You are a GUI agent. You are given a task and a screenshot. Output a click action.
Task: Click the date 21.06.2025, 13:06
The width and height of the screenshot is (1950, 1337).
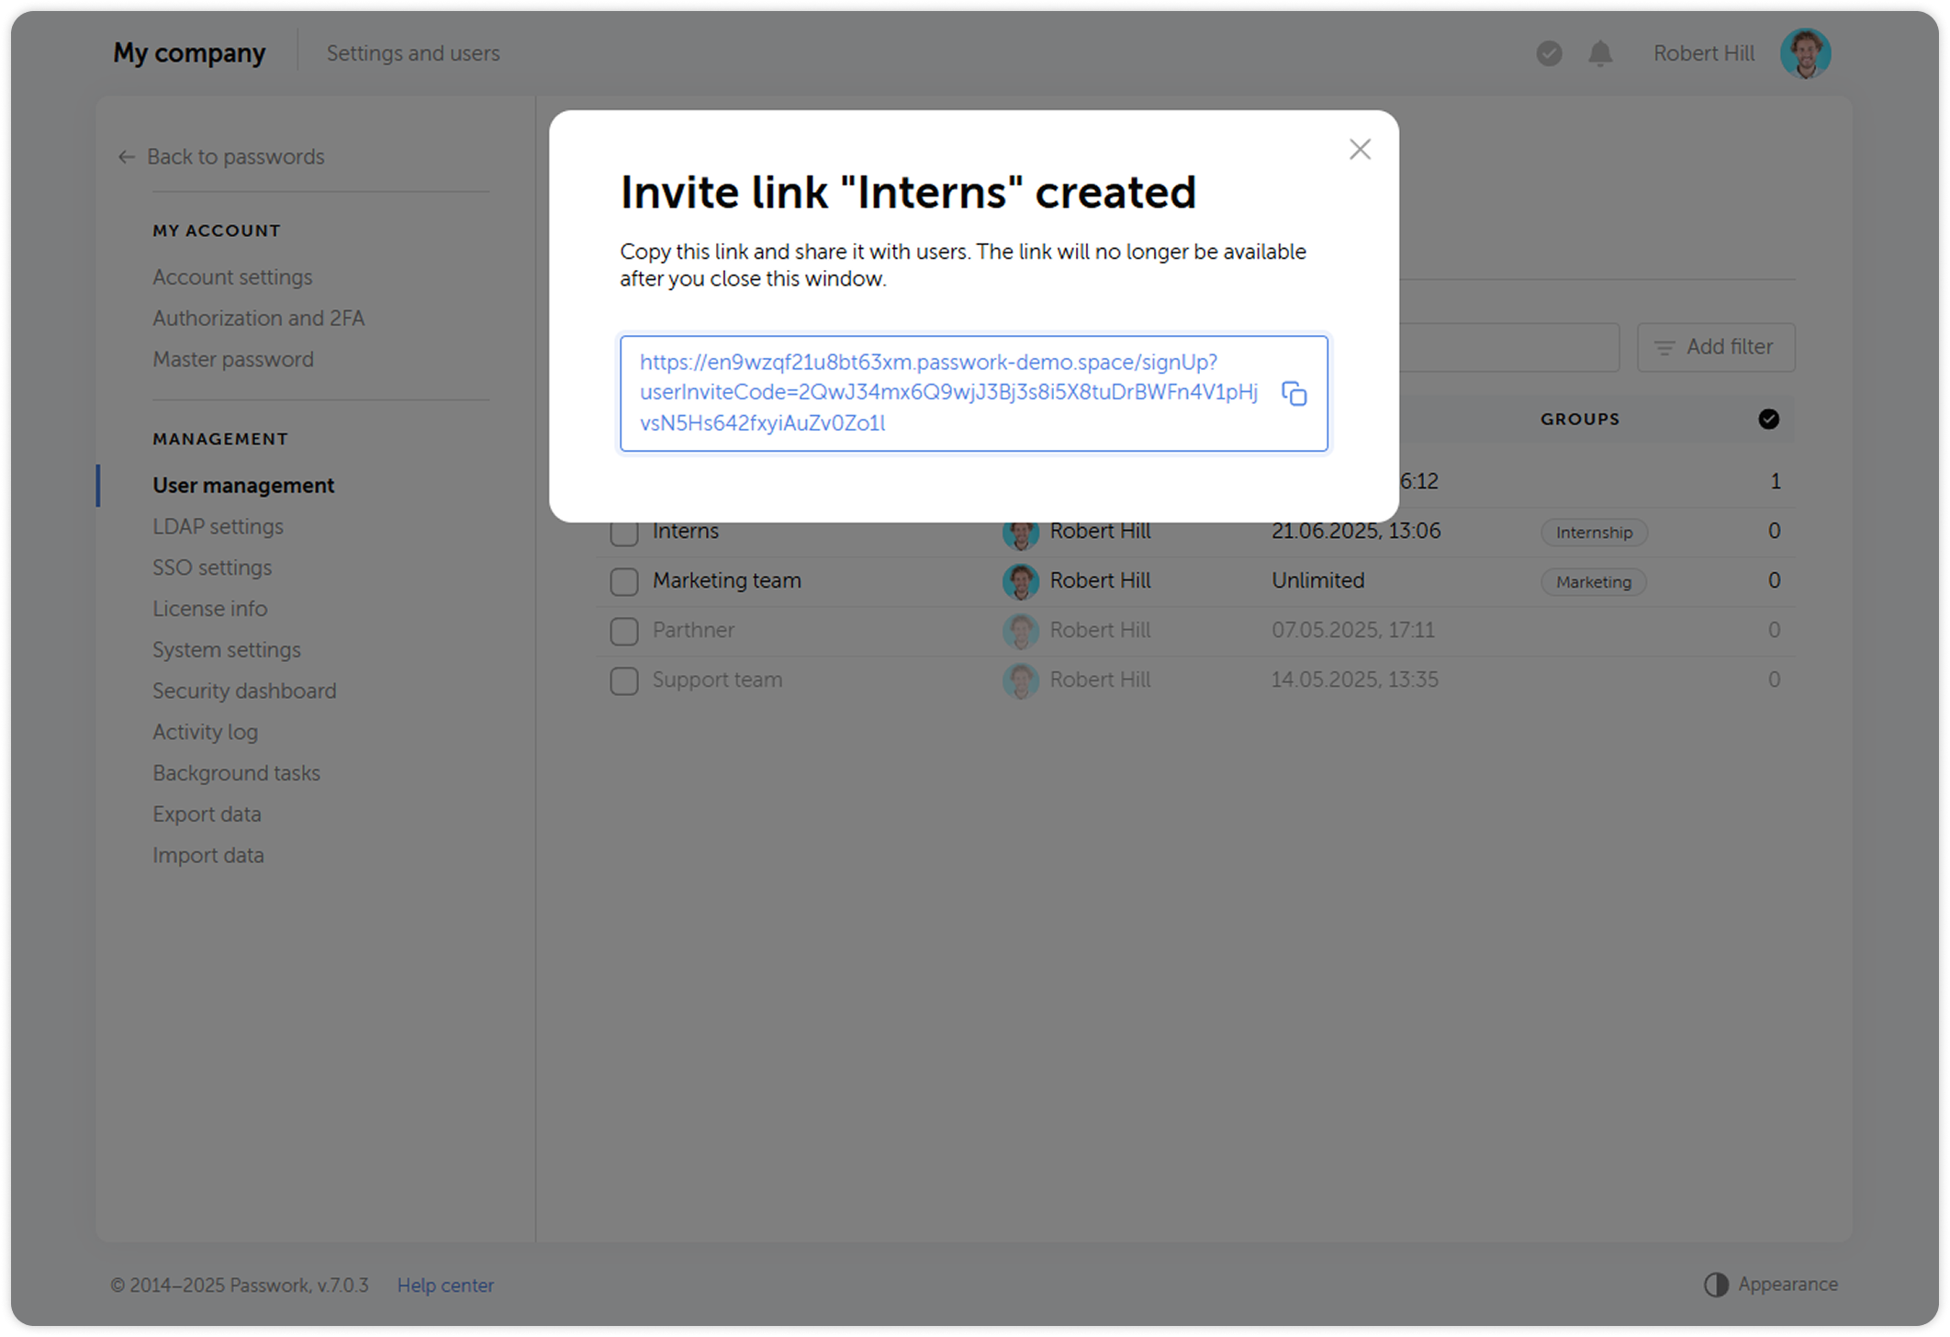[x=1356, y=532]
